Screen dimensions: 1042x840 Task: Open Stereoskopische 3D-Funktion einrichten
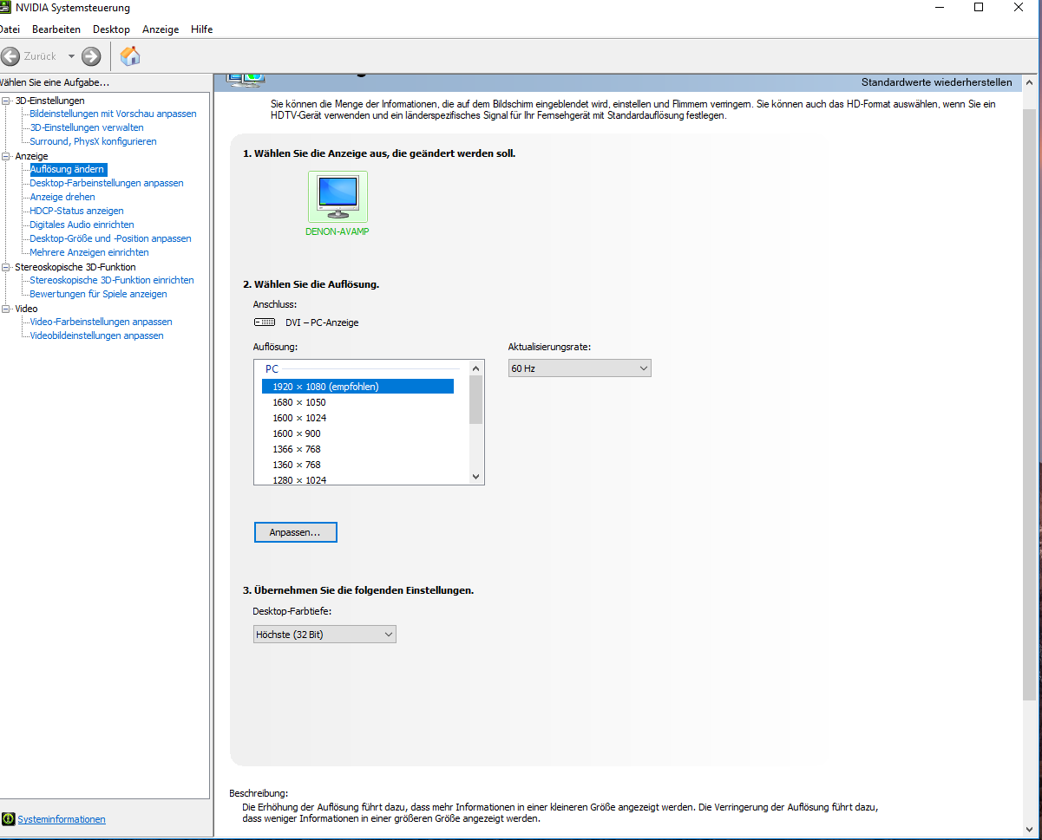click(x=112, y=280)
